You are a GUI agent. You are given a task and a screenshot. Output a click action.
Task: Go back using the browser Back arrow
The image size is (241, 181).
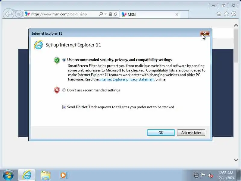tap(8, 14)
